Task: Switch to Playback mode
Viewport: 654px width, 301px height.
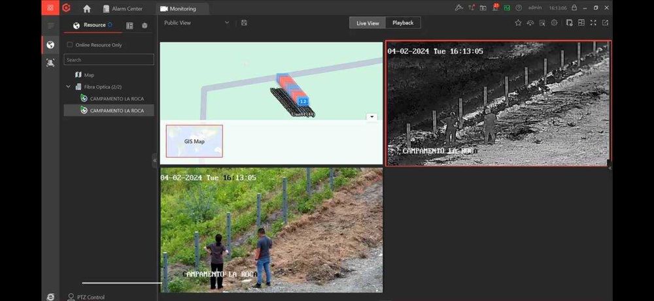Action: (403, 23)
